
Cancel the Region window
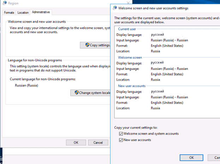pos(98,142)
